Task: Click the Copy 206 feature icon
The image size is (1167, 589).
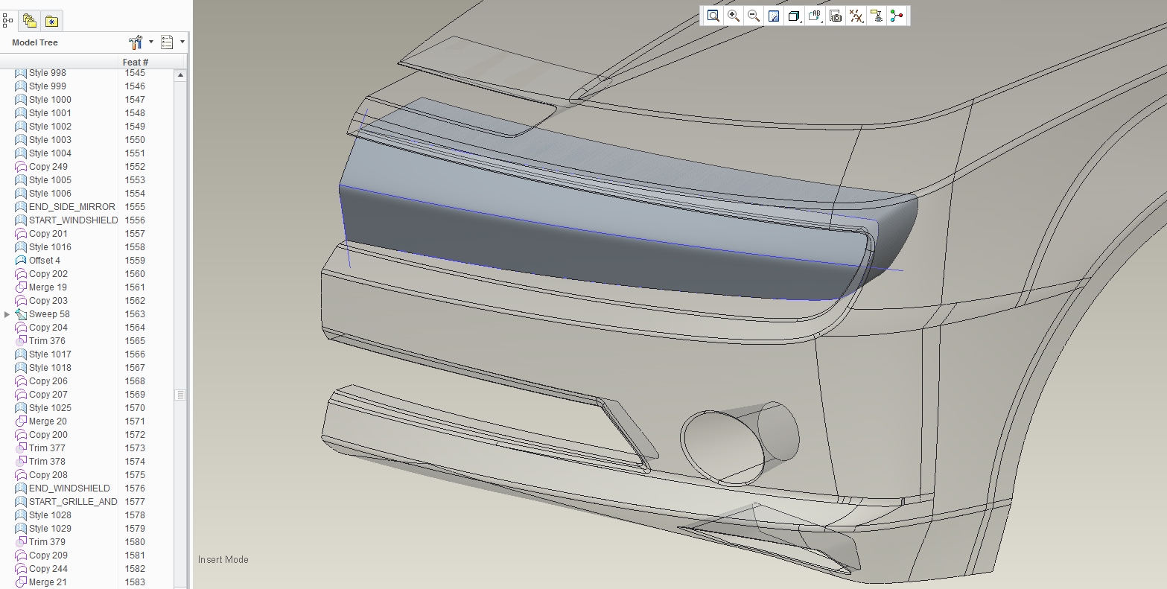Action: tap(21, 381)
